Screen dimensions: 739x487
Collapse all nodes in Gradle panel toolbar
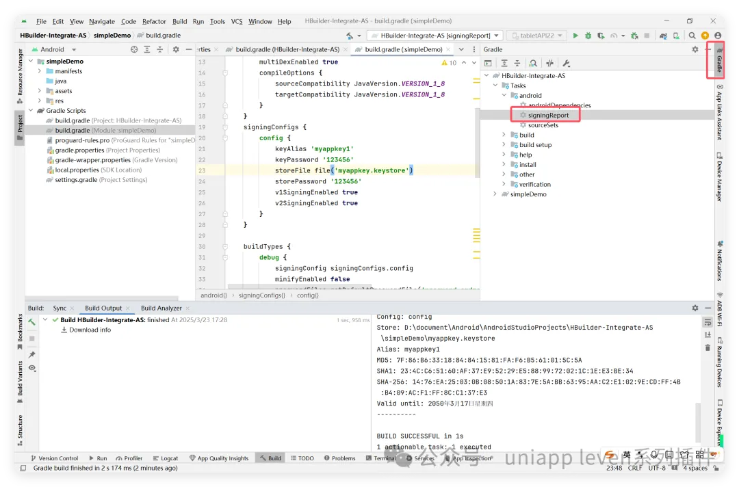tap(517, 63)
